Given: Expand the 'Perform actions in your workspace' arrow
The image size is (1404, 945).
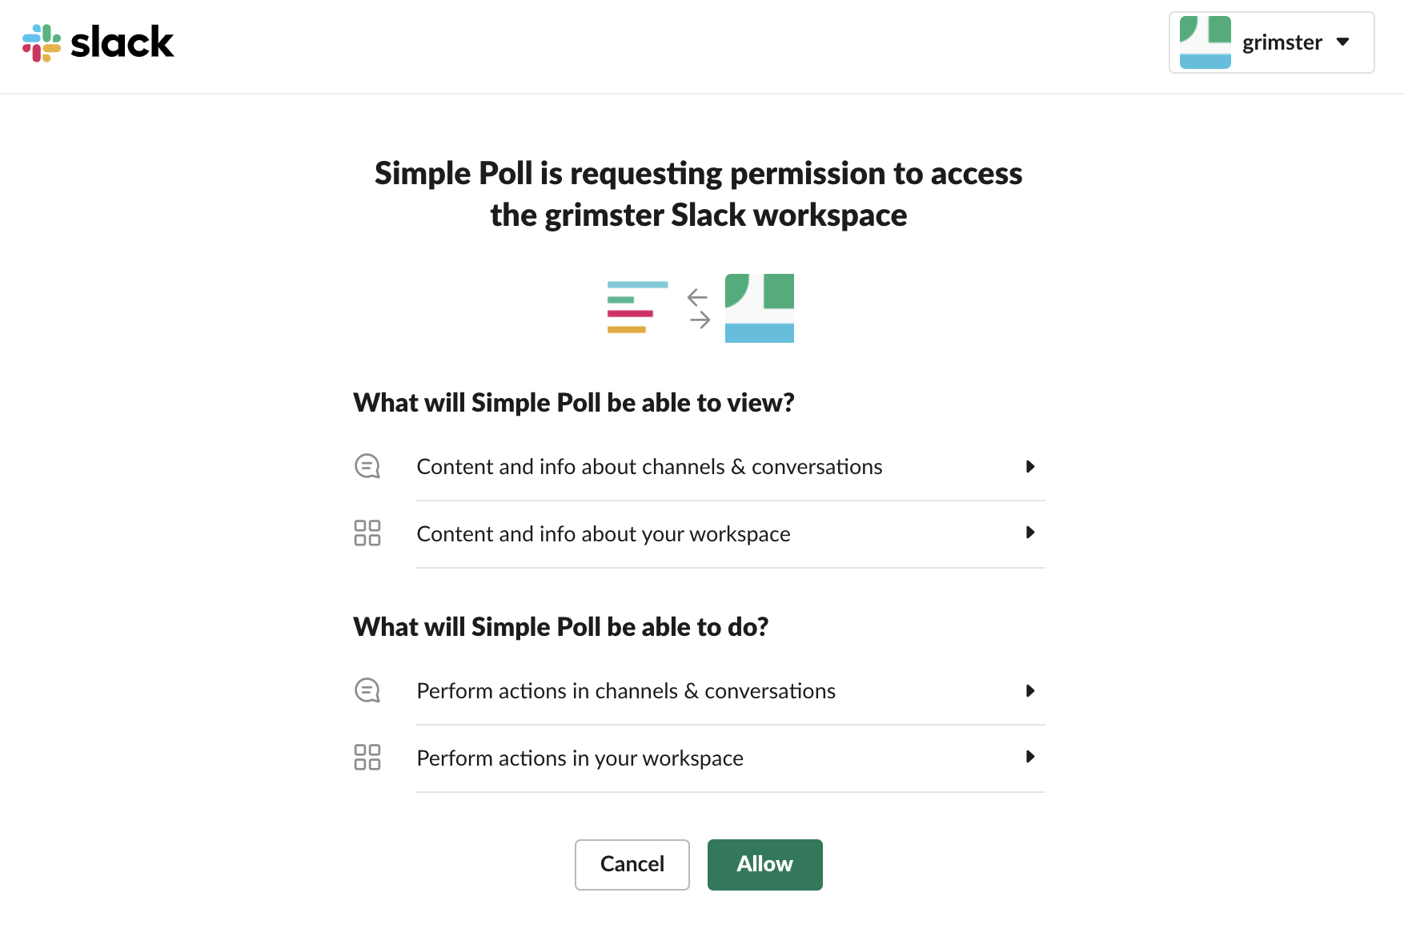Looking at the screenshot, I should click(1030, 757).
